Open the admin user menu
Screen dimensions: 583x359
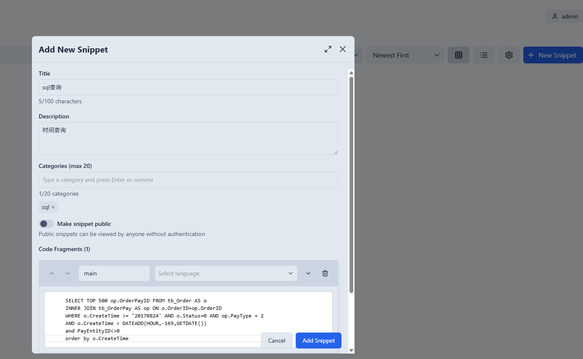(565, 16)
